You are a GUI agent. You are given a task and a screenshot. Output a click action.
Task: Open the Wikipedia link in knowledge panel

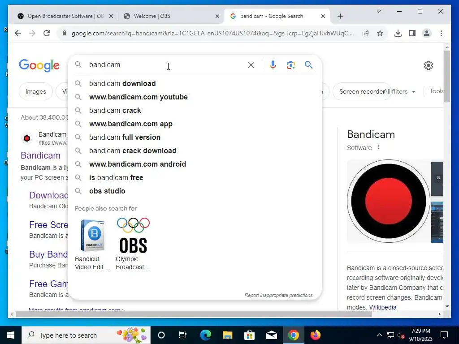(383, 307)
